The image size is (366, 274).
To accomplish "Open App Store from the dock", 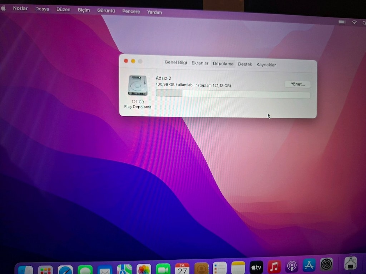I will [x=309, y=265].
